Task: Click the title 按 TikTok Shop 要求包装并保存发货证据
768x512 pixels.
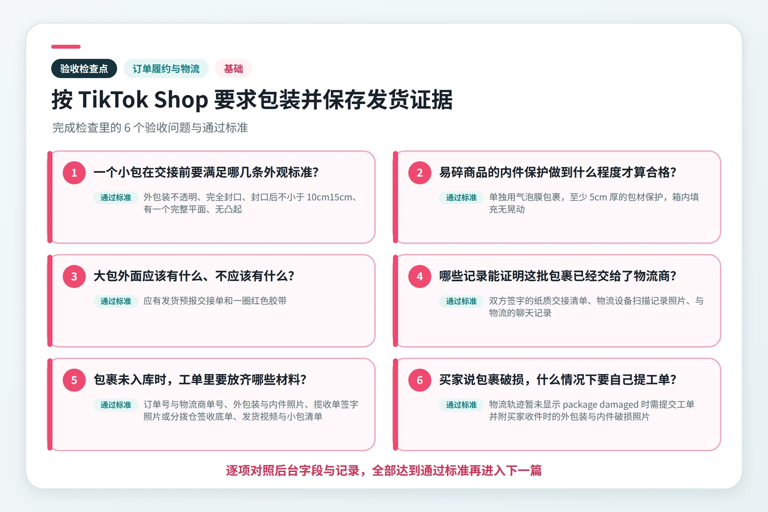Action: click(252, 99)
